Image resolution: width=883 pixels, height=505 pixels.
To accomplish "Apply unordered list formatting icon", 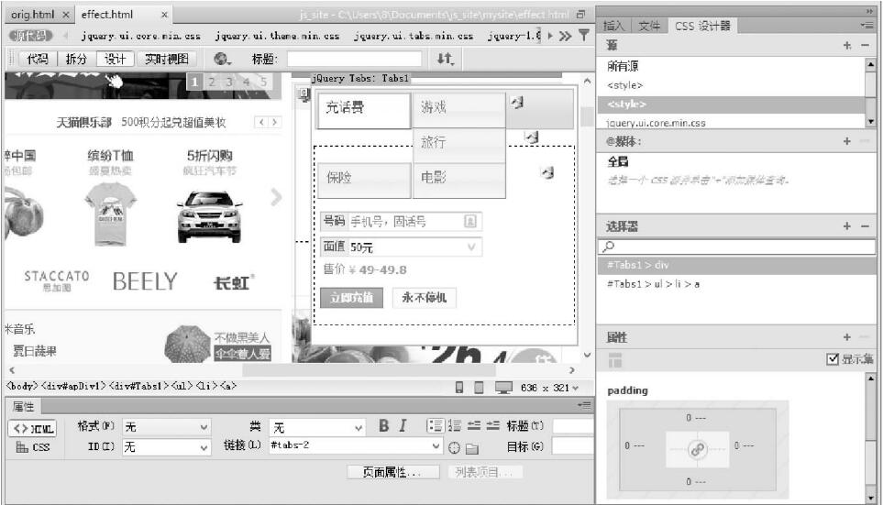I will 436,426.
